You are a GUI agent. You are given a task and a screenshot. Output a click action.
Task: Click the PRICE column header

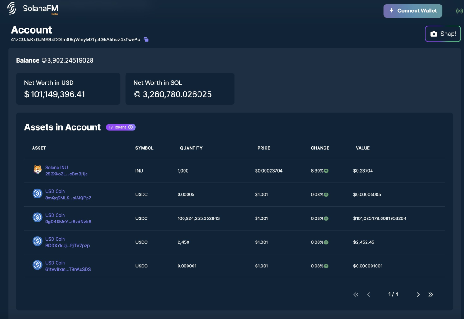[x=264, y=148]
